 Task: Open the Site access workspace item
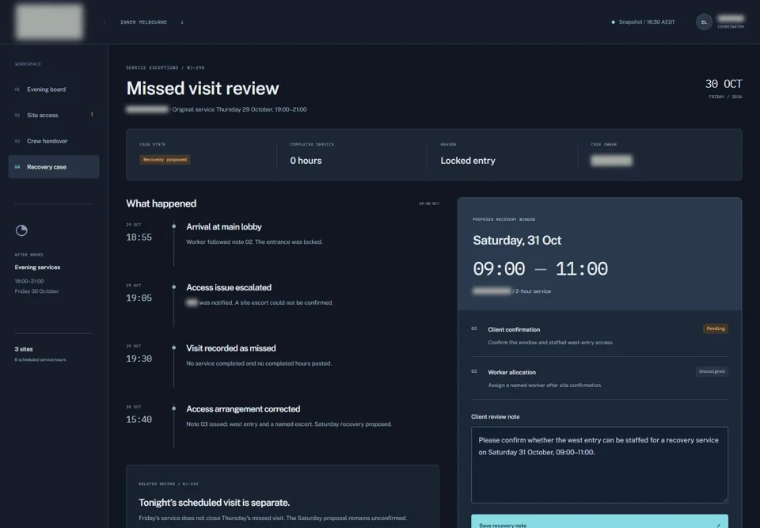[53, 115]
